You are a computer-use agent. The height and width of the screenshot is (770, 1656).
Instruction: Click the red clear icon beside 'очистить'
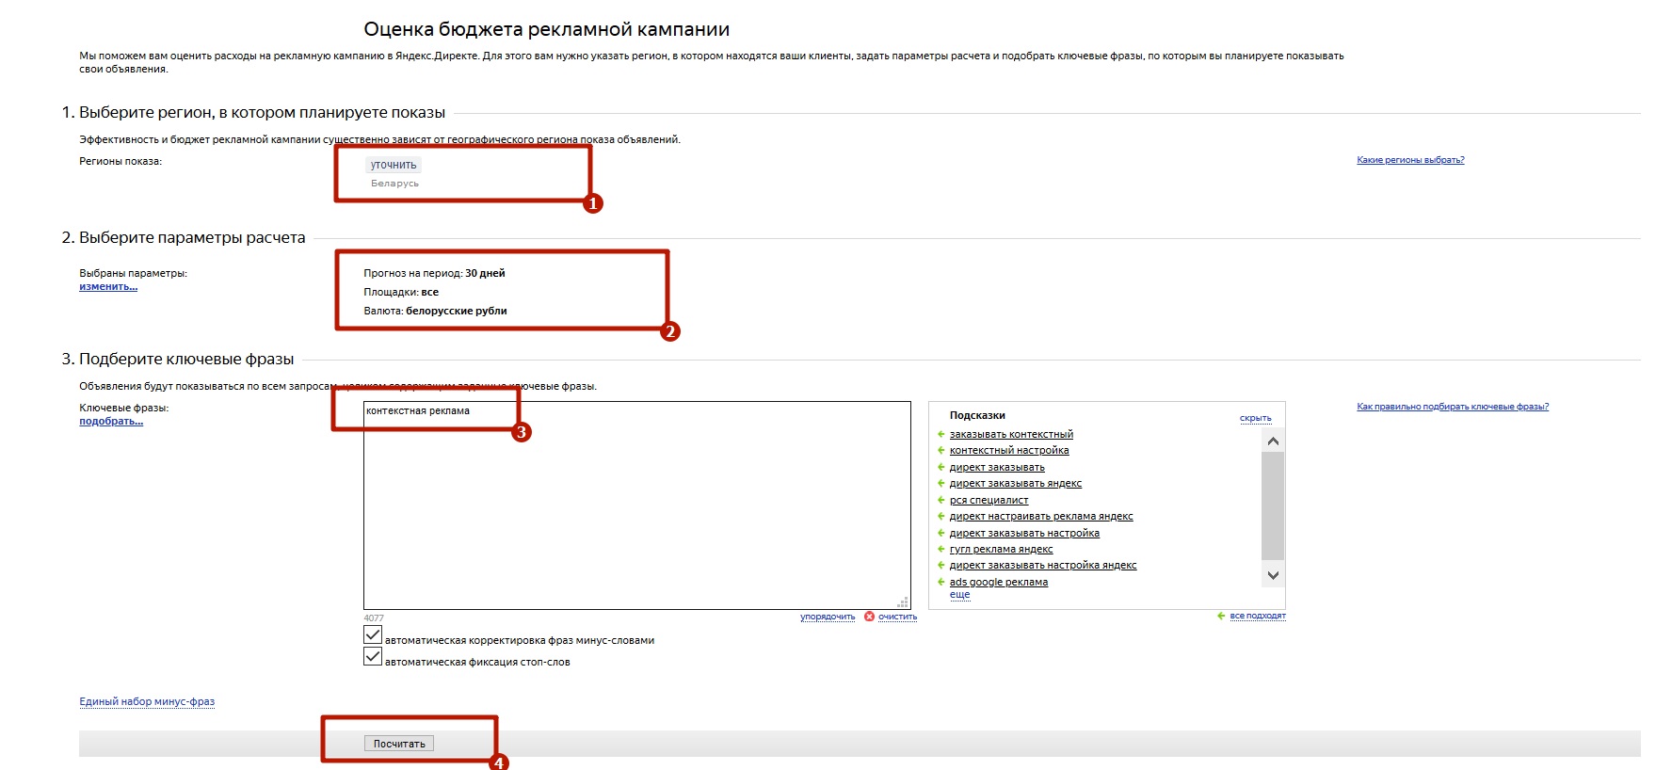tap(869, 617)
